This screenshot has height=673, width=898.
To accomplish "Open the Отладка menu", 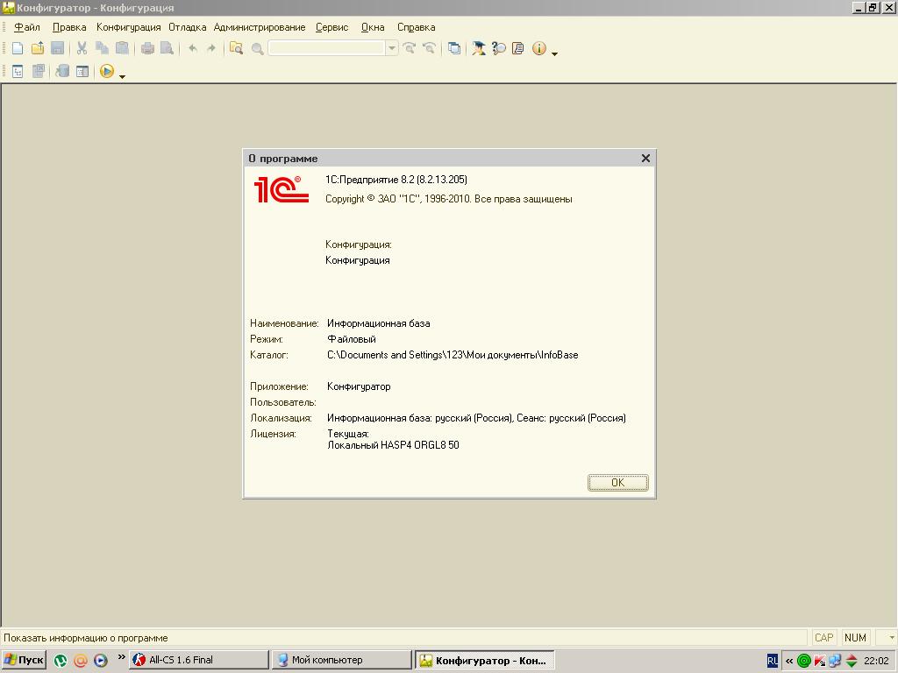I will (x=188, y=27).
